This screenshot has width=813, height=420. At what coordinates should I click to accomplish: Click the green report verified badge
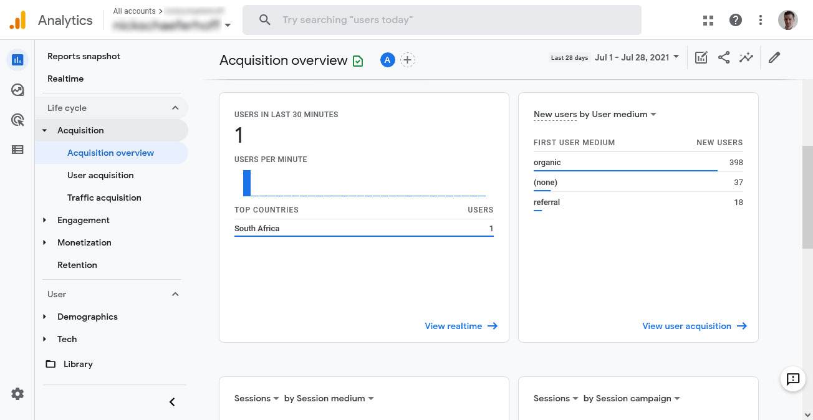click(358, 60)
